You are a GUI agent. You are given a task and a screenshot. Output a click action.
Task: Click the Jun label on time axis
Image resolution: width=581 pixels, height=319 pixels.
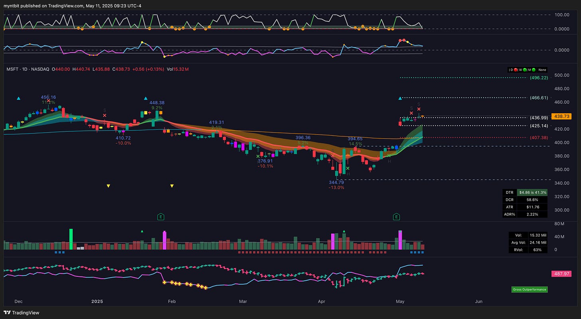pyautogui.click(x=479, y=301)
